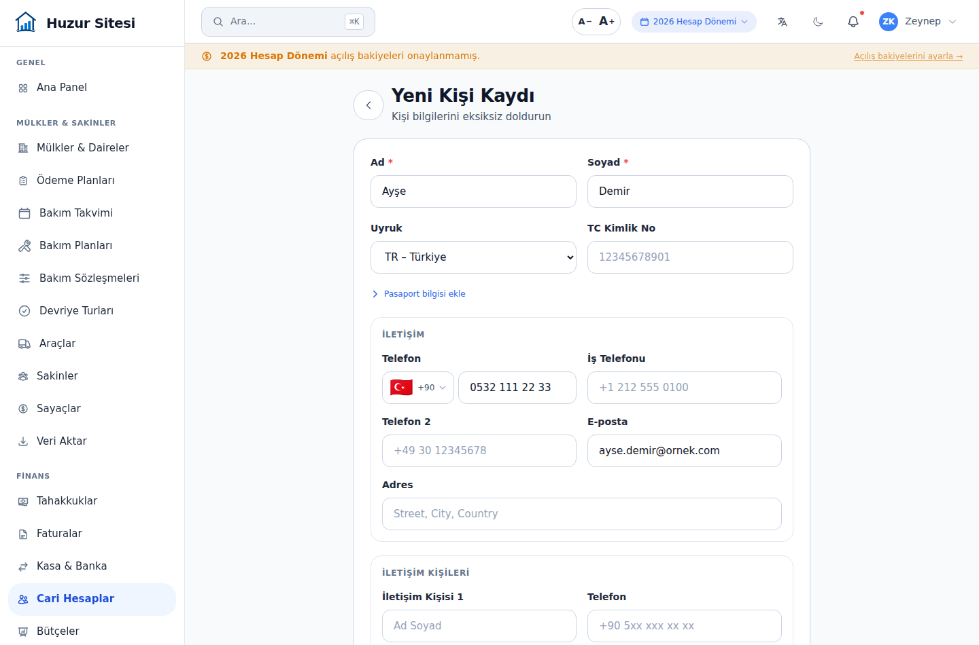This screenshot has height=645, width=979.
Task: Open the +90 country code selector
Action: tap(418, 388)
